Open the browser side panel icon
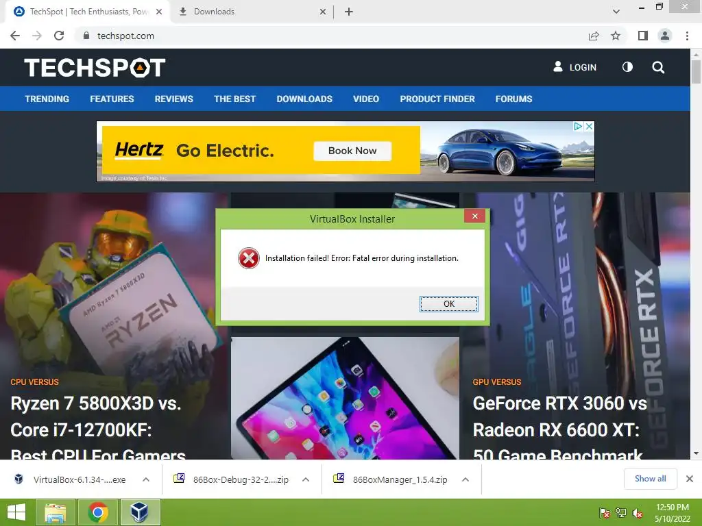 (643, 36)
